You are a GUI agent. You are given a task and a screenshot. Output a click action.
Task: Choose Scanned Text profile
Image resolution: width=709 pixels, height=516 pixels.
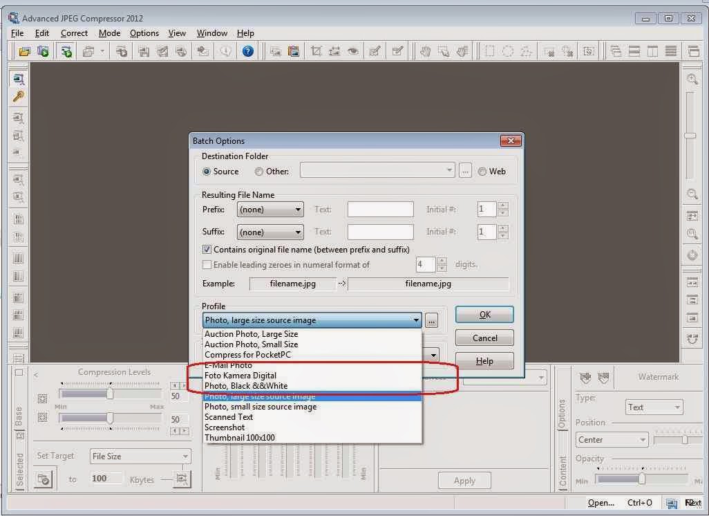312,417
